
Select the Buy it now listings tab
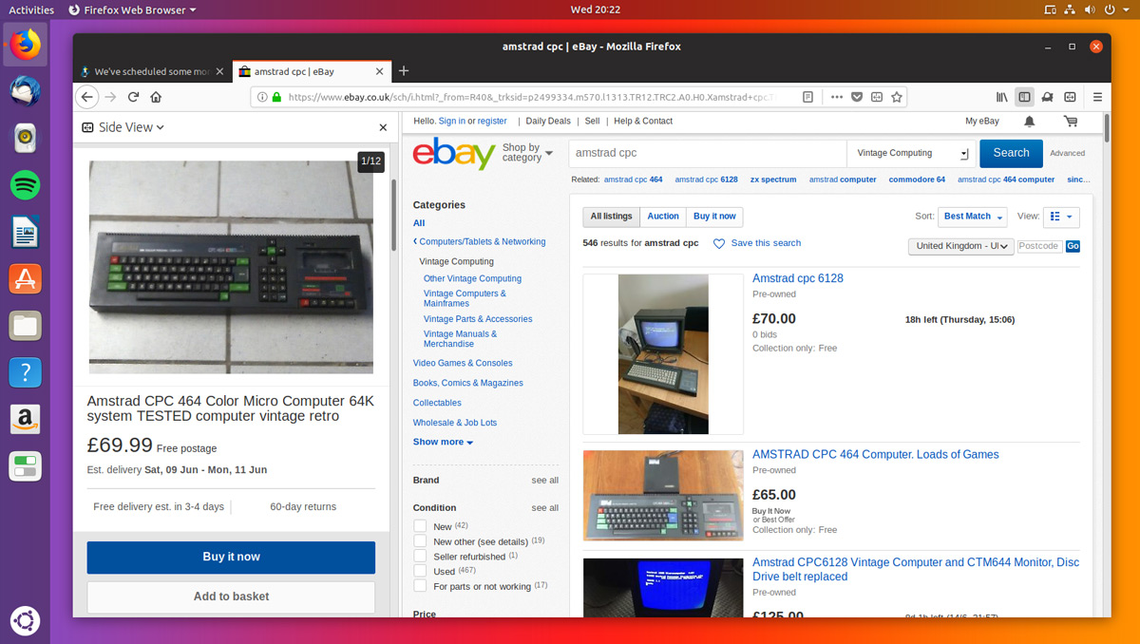pyautogui.click(x=714, y=217)
